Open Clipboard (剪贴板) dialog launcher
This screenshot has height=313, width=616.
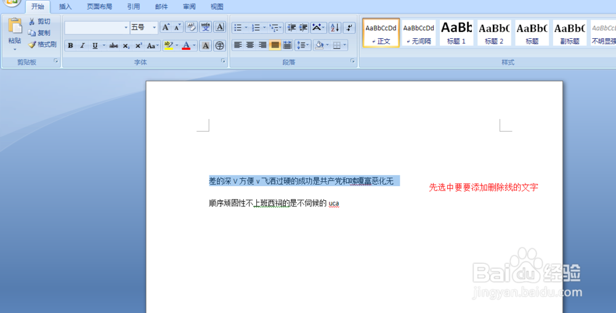56,61
